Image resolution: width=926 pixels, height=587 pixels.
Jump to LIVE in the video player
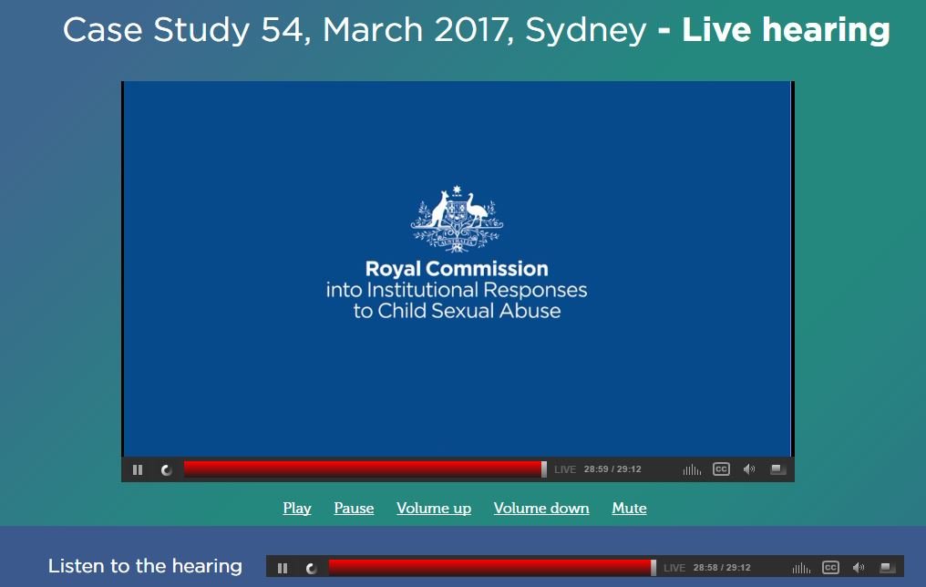tap(564, 469)
